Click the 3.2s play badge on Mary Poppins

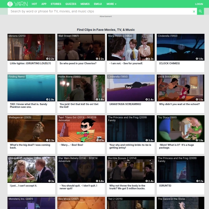[x=149, y=59]
